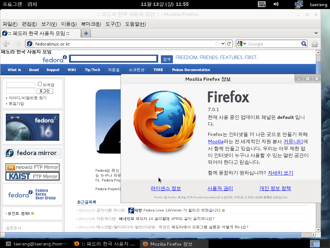This screenshot has height=248, width=330.
Task: Click the horizontal scrollbar of the page
Action: tap(153, 234)
